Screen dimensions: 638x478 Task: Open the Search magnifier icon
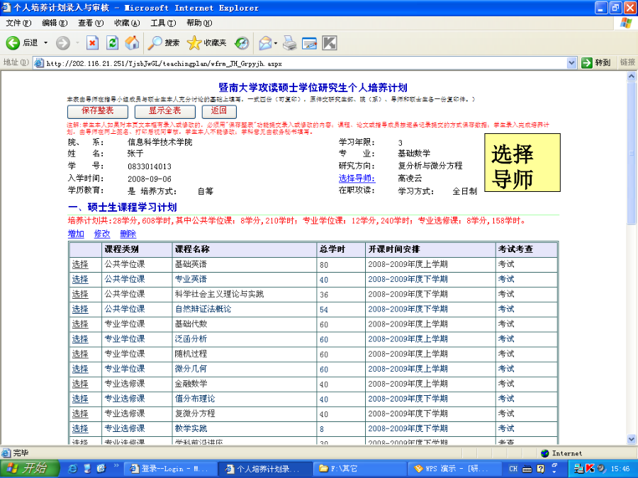tap(155, 42)
